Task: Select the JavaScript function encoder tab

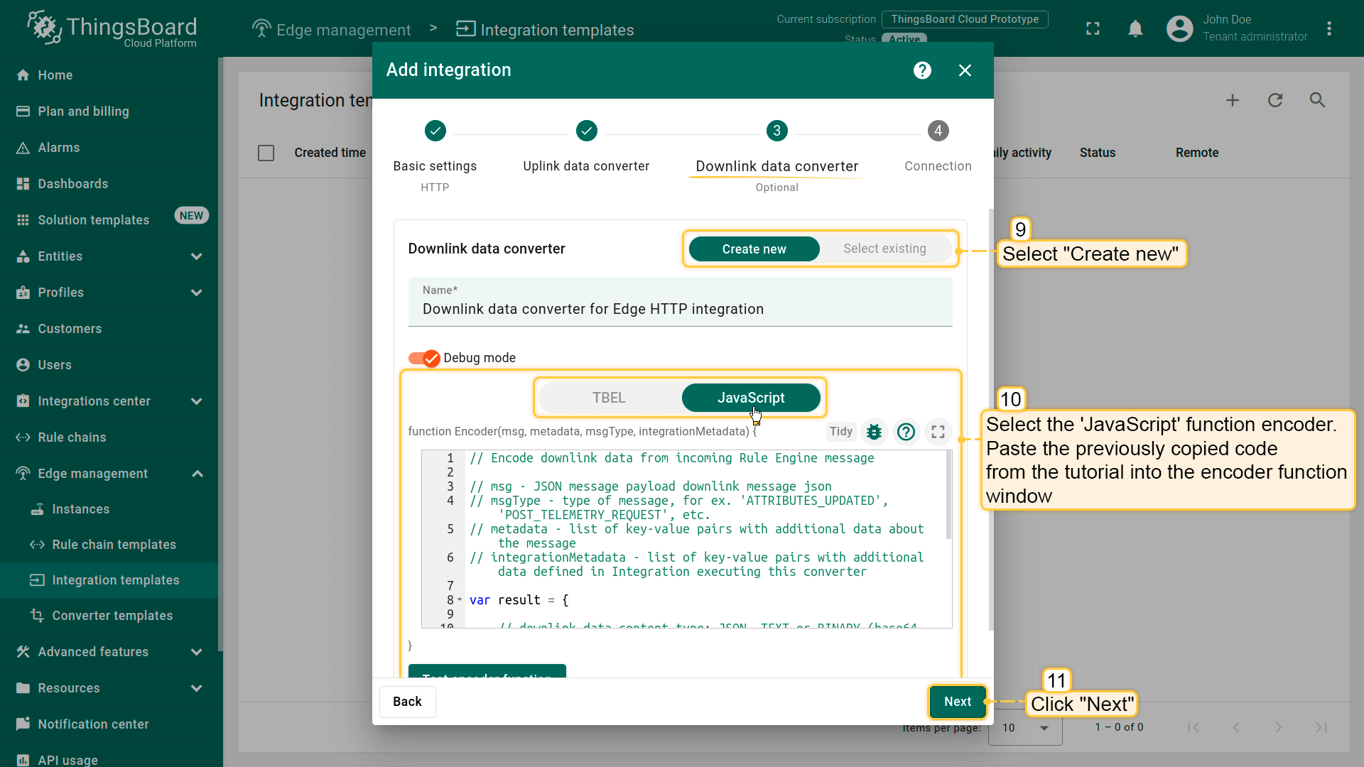Action: click(750, 397)
